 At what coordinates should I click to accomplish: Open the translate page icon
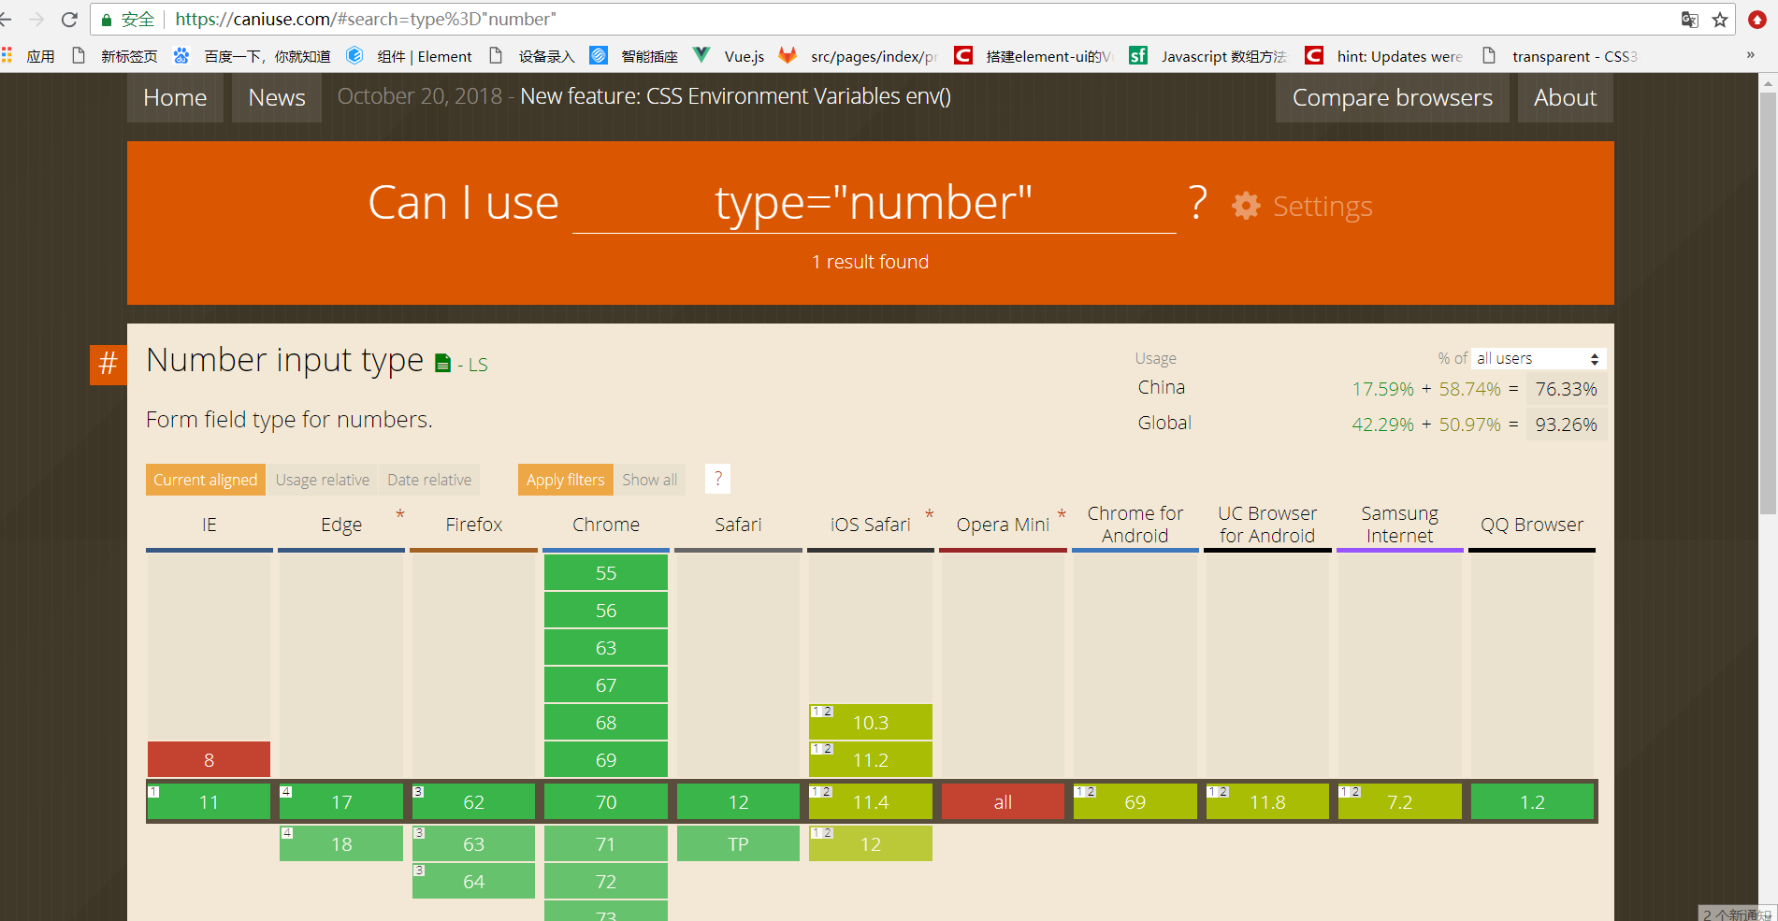pos(1689,20)
